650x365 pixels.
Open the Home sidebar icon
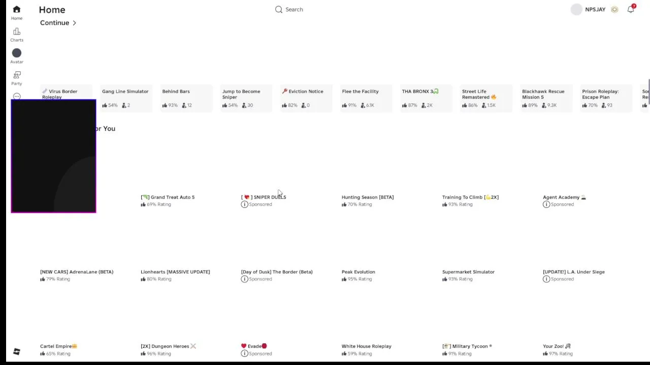(17, 10)
